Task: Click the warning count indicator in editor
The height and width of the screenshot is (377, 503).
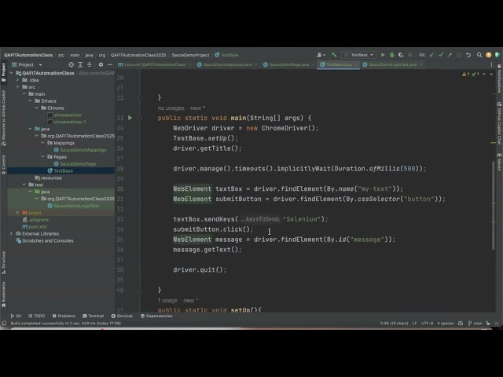Action: (x=465, y=74)
